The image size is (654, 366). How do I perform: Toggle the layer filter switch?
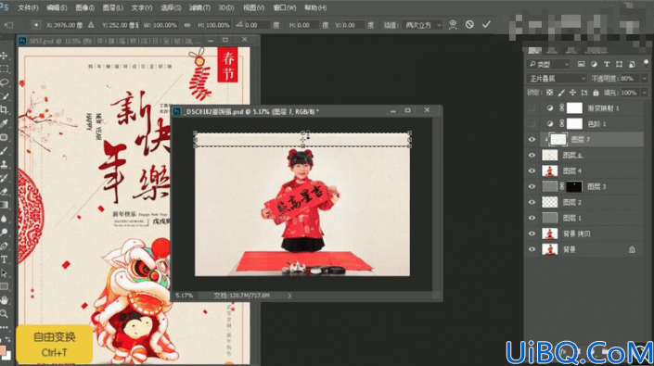646,63
